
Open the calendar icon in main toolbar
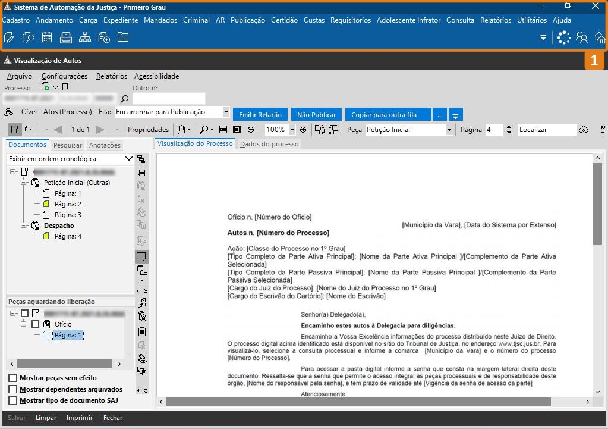pyautogui.click(x=47, y=37)
